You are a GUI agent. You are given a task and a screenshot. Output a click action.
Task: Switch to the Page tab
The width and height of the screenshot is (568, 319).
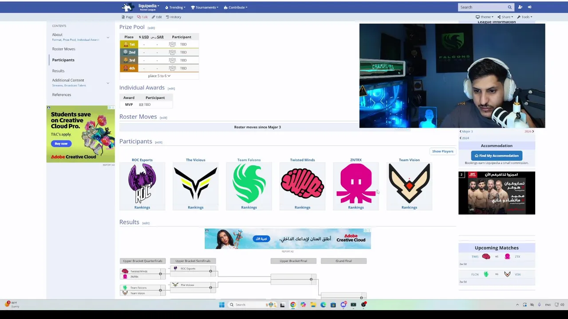[x=127, y=17]
